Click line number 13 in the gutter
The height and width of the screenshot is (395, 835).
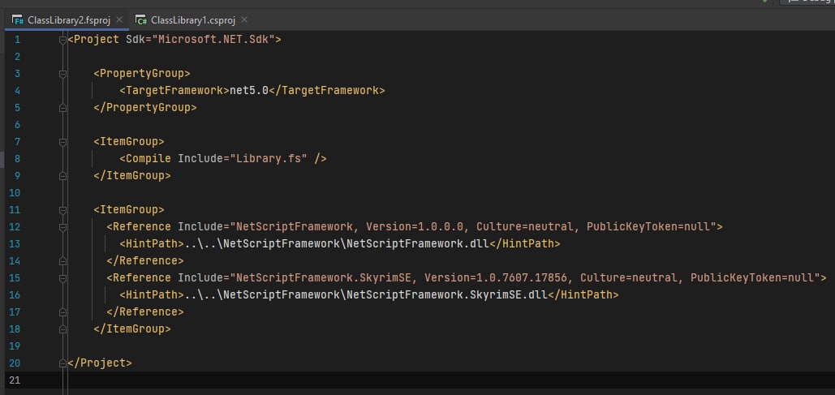[15, 244]
